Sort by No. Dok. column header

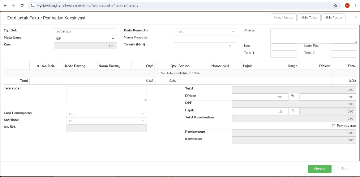tap(52, 66)
